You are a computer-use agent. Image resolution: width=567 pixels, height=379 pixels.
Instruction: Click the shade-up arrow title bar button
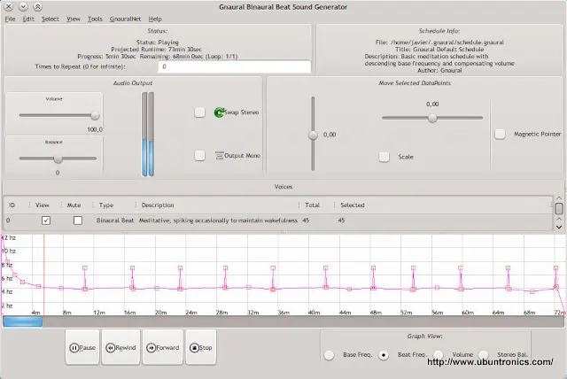point(37,6)
